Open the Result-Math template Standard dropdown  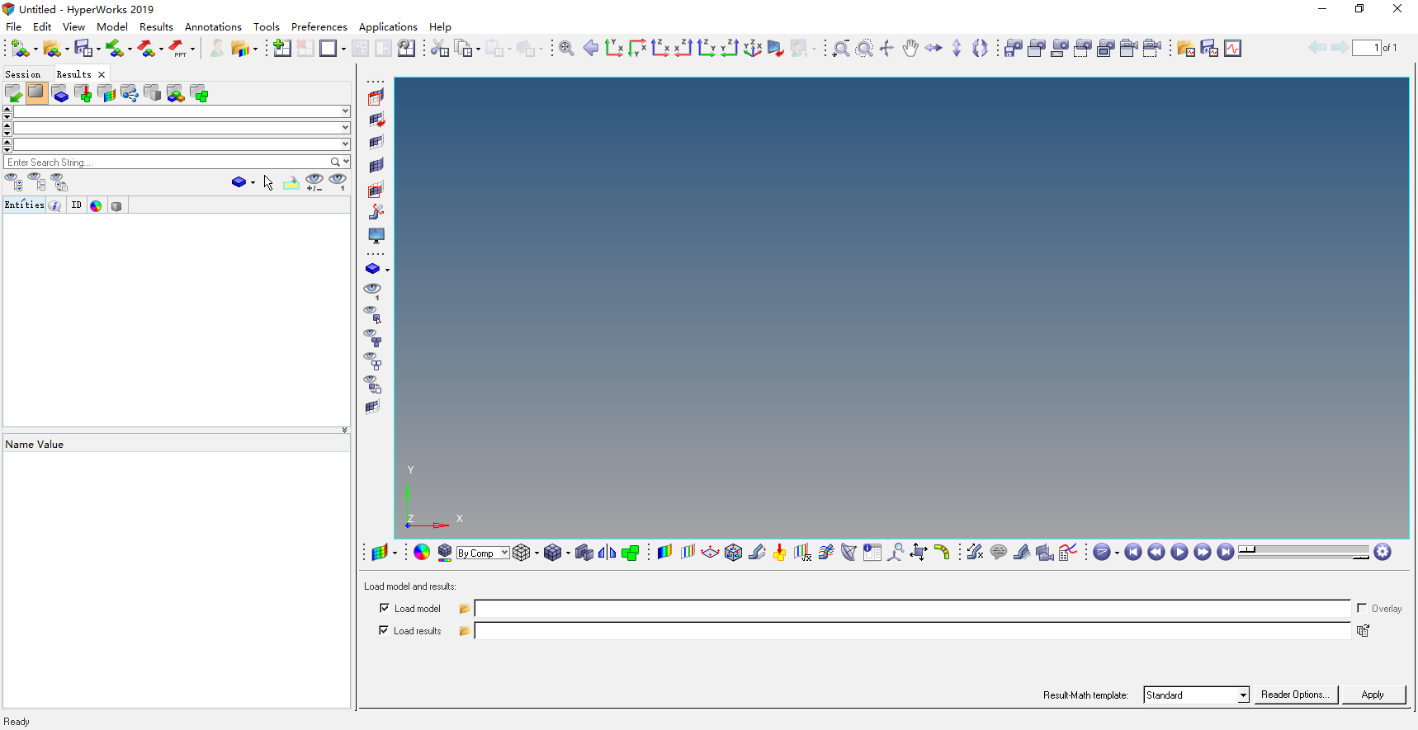[x=1242, y=695]
